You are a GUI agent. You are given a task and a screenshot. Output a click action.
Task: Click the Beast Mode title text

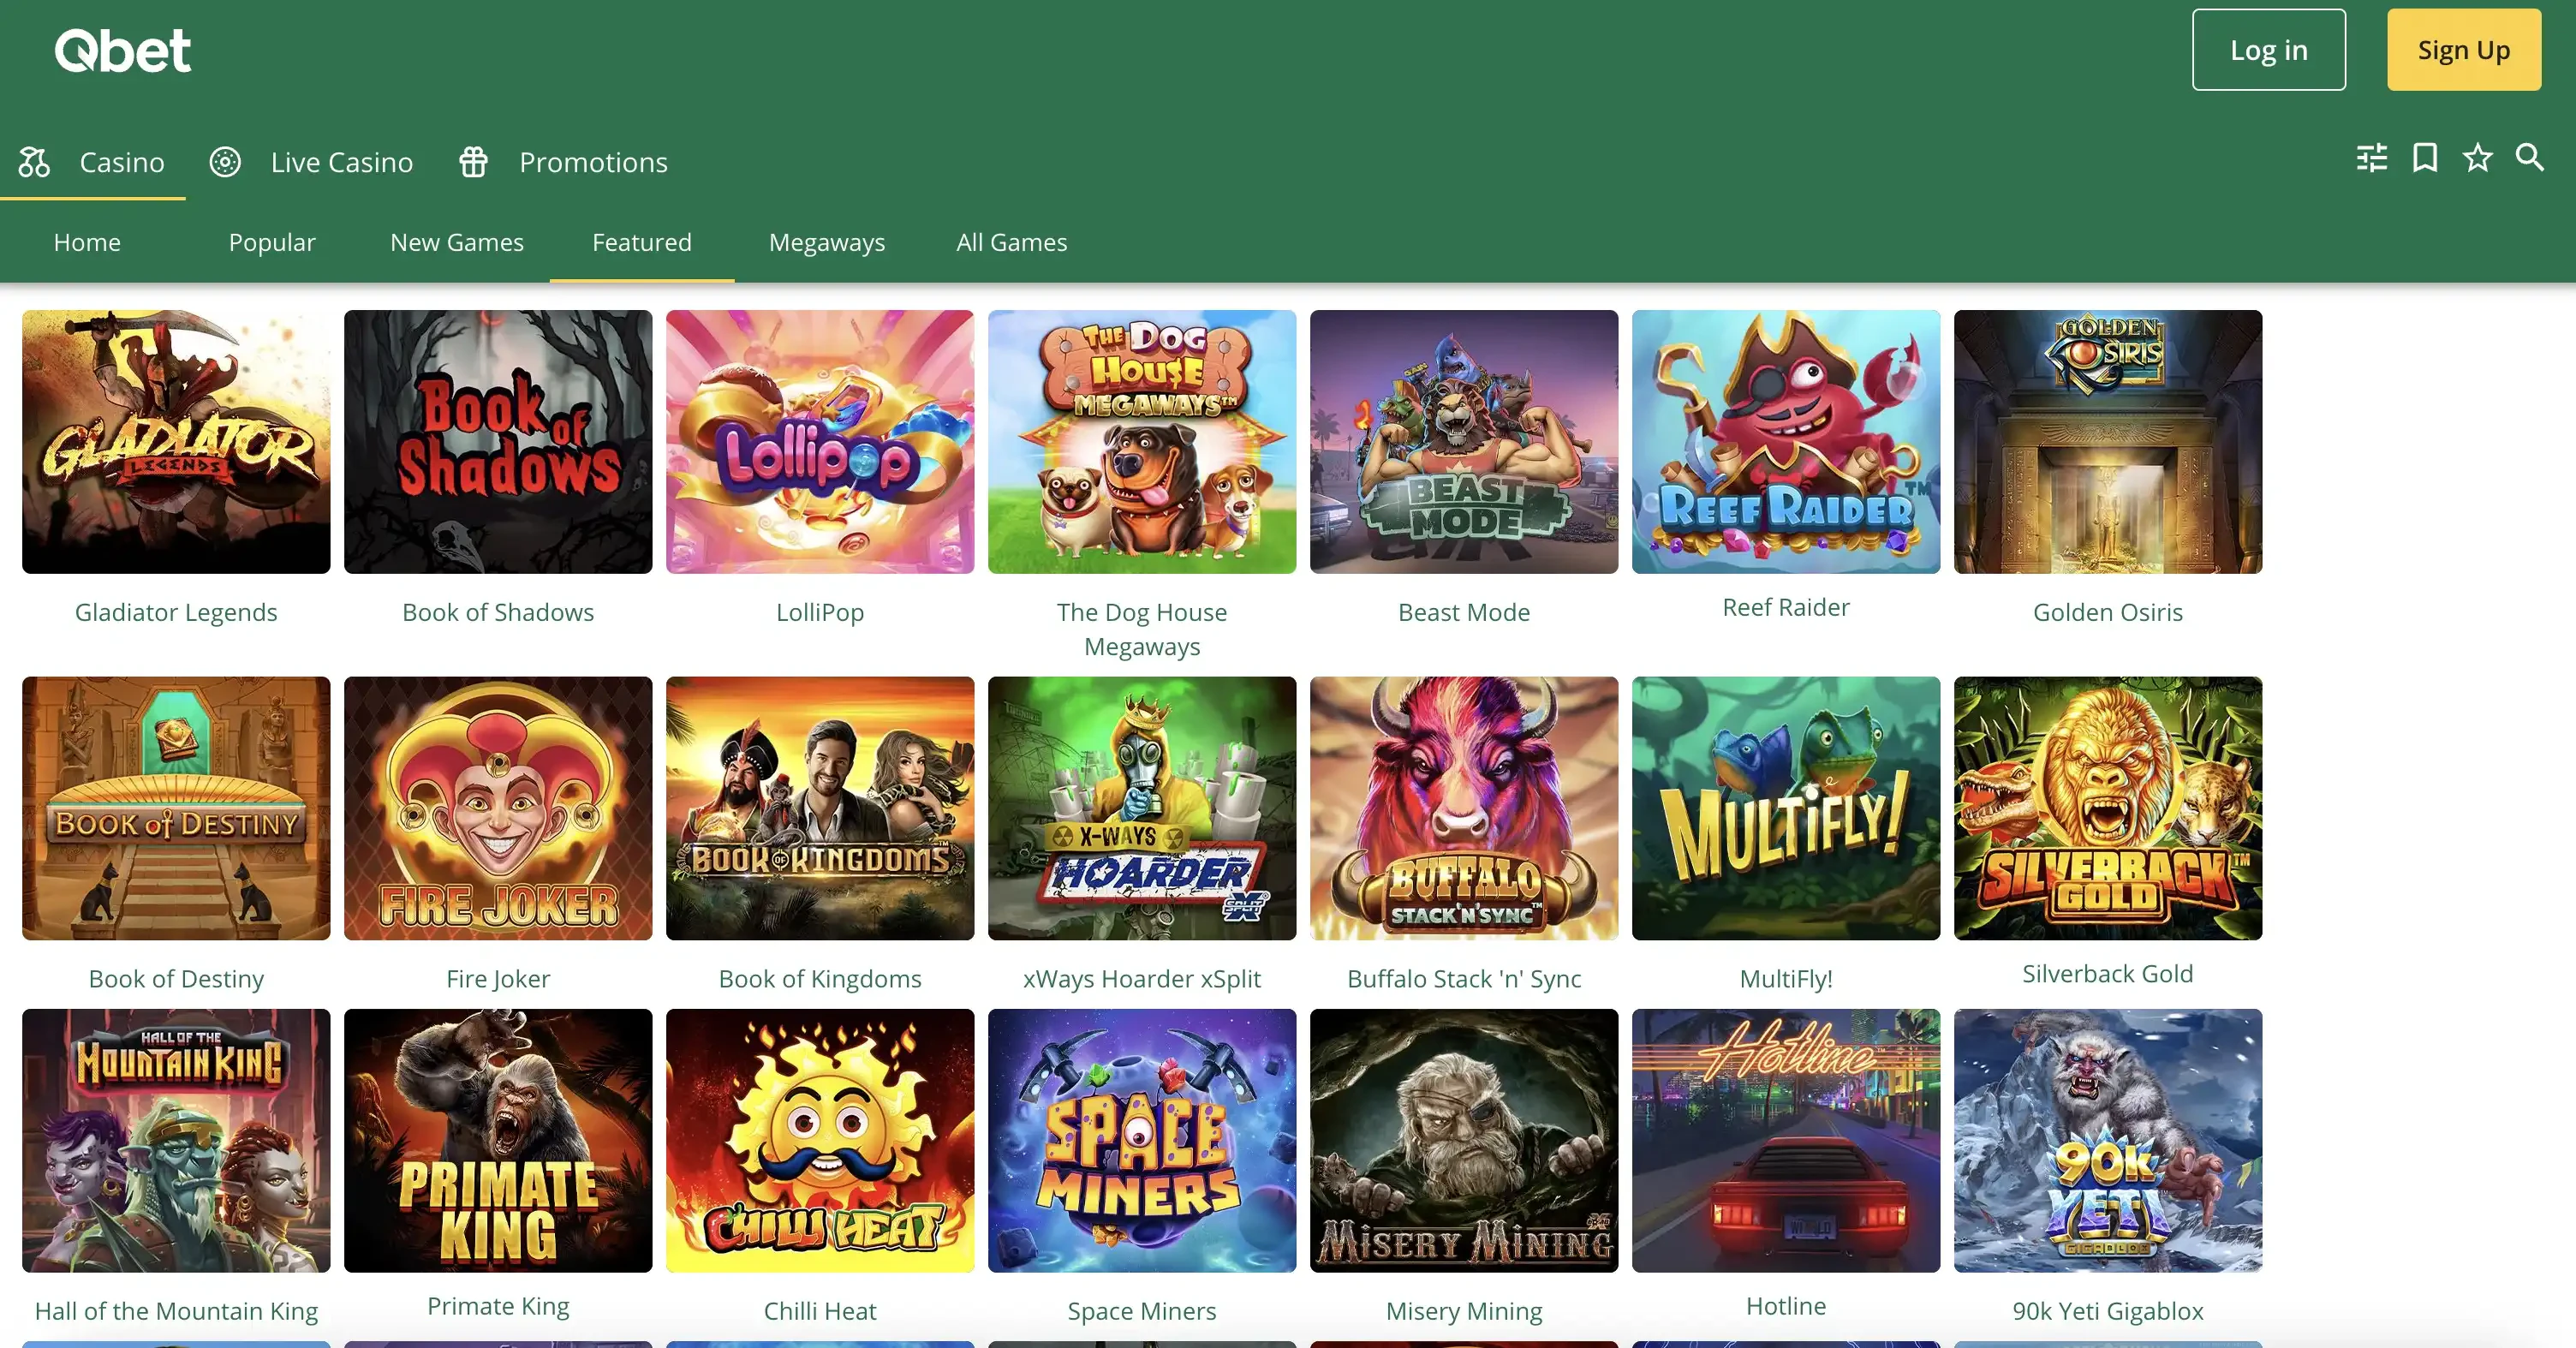tap(1464, 612)
